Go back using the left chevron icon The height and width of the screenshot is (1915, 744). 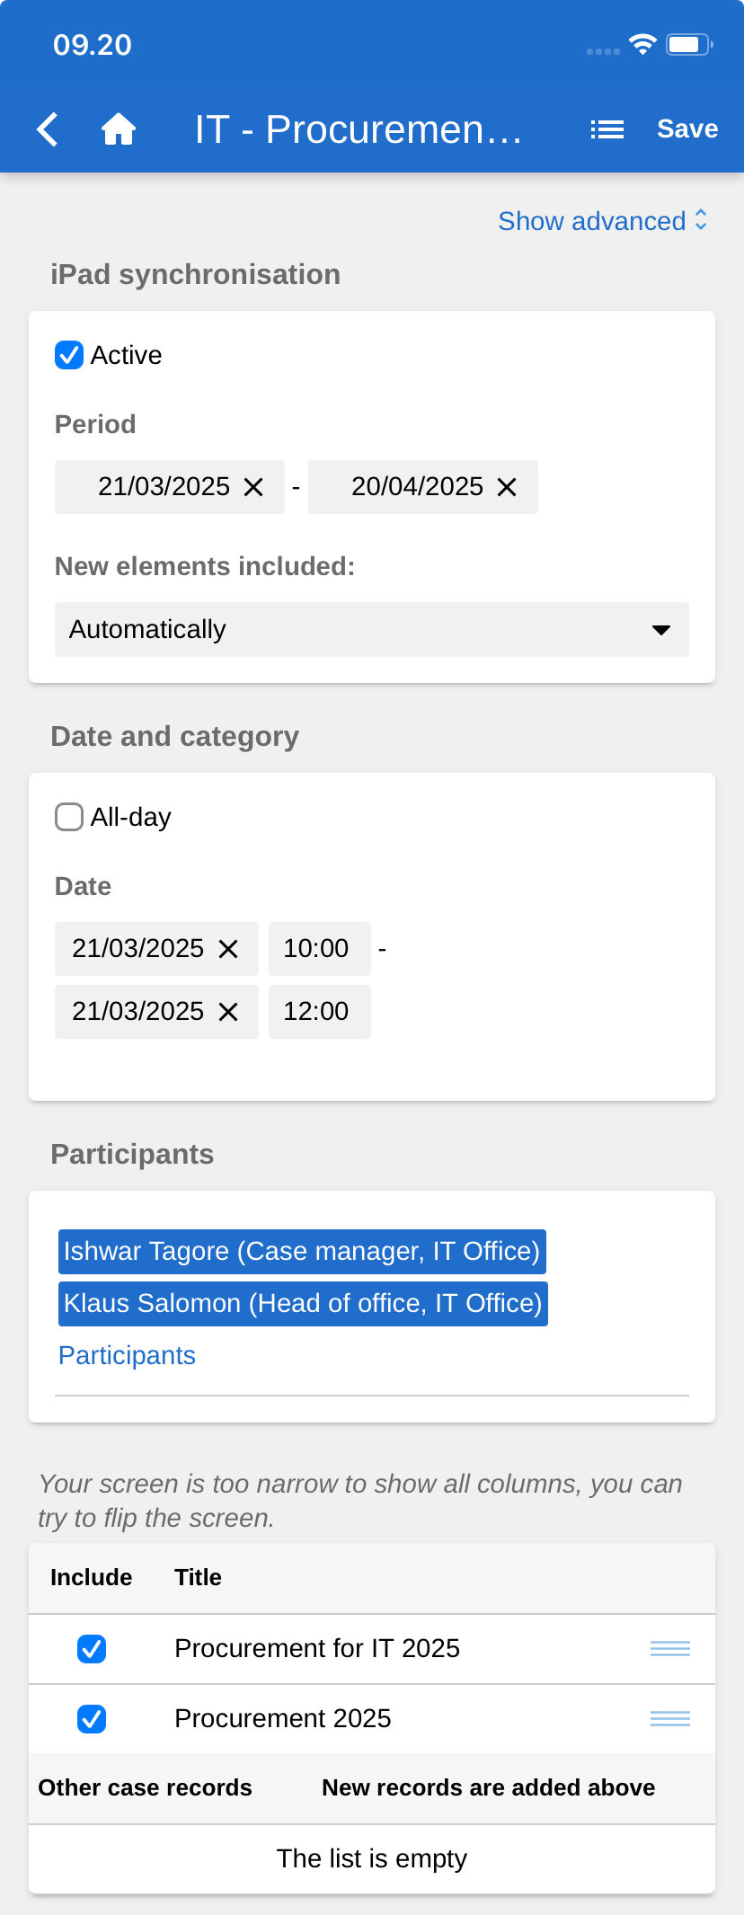(48, 129)
